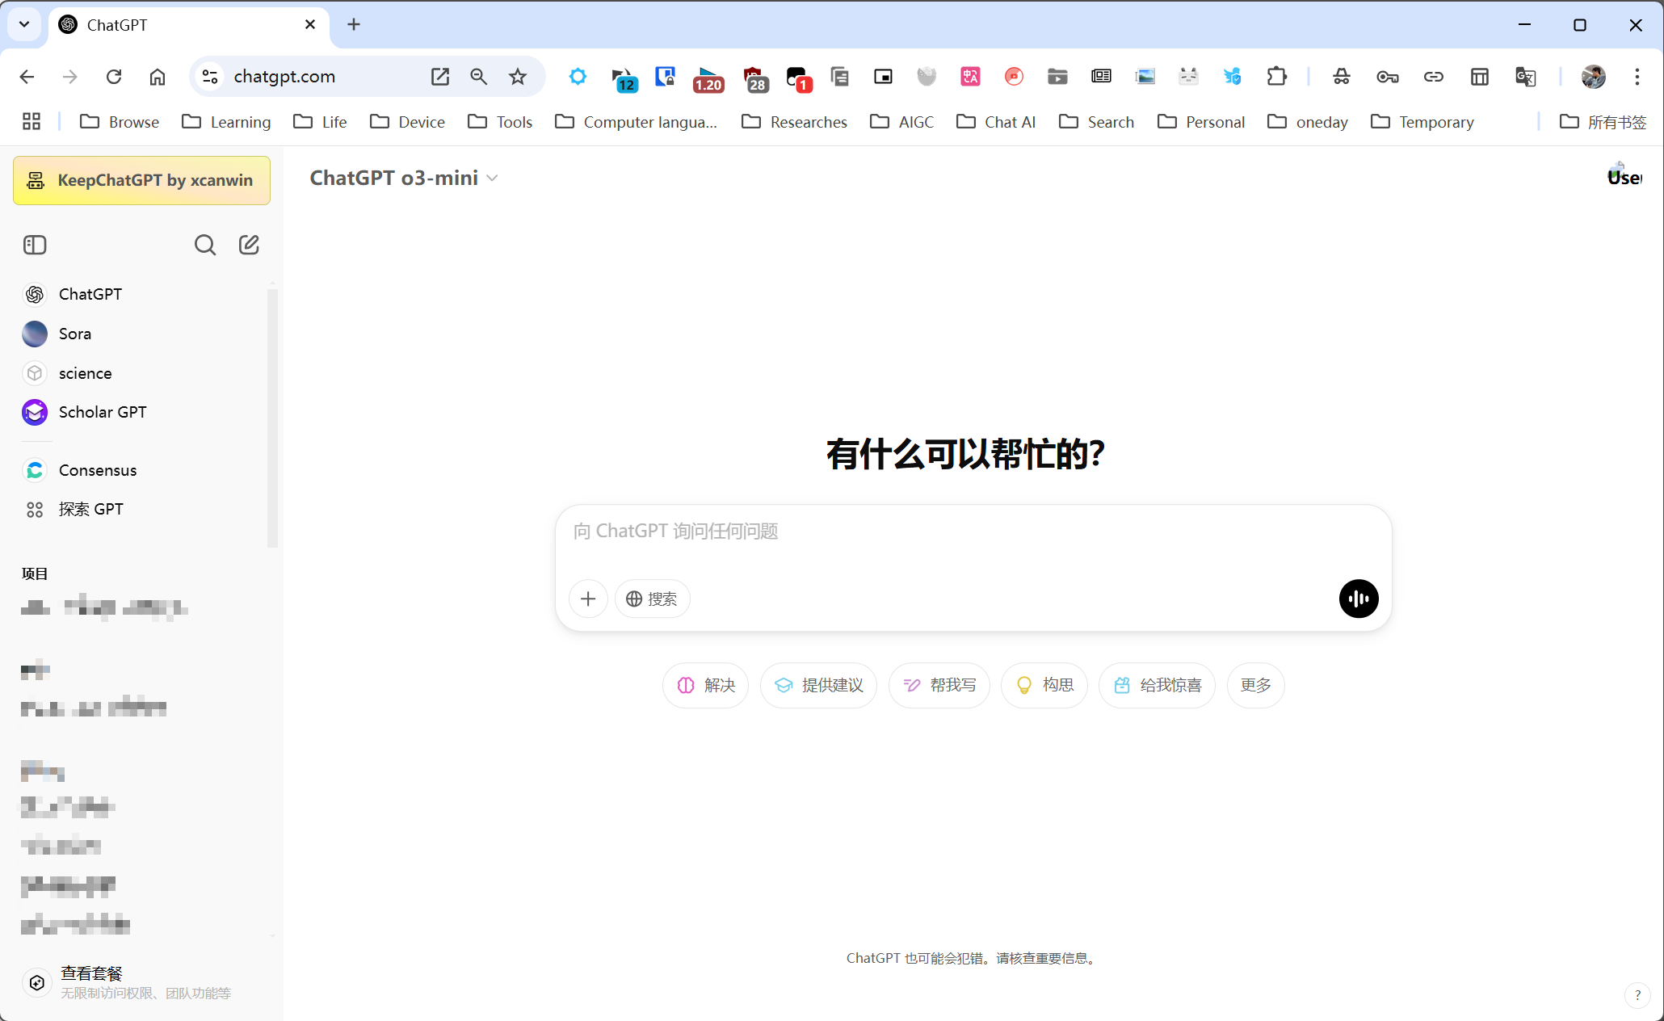Select the 帮我写 suggestion chip
Image resolution: width=1664 pixels, height=1021 pixels.
coord(939,685)
